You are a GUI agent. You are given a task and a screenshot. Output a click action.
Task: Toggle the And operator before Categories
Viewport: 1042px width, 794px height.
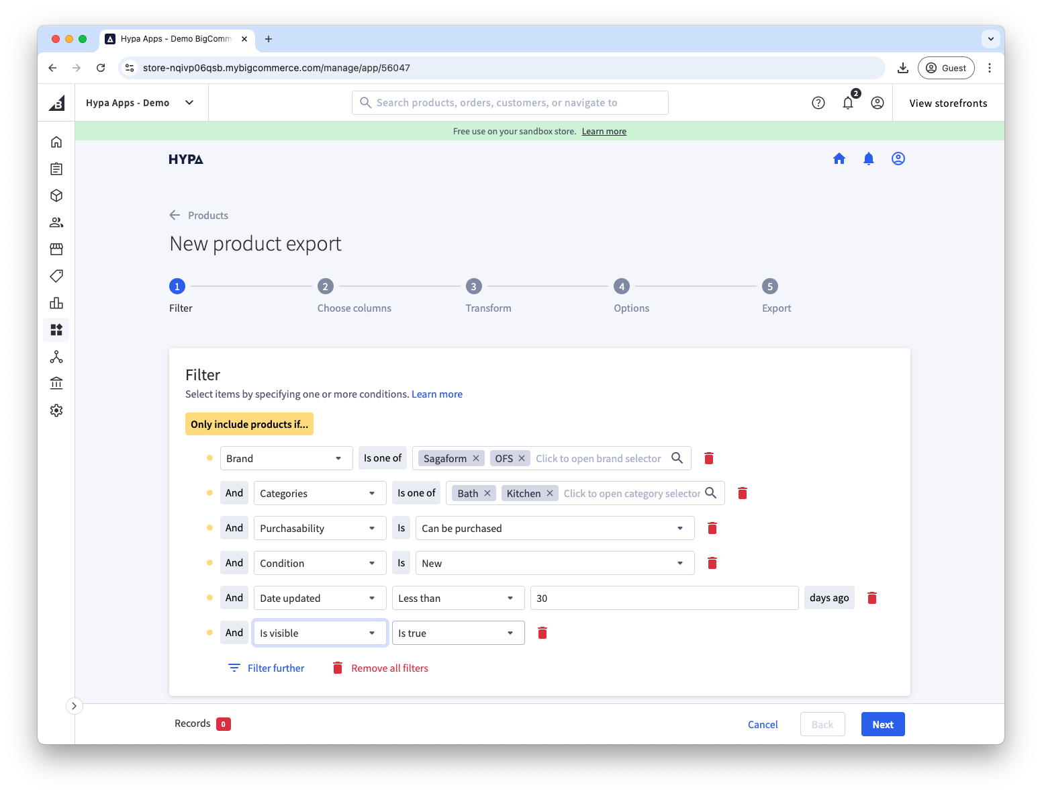click(234, 493)
